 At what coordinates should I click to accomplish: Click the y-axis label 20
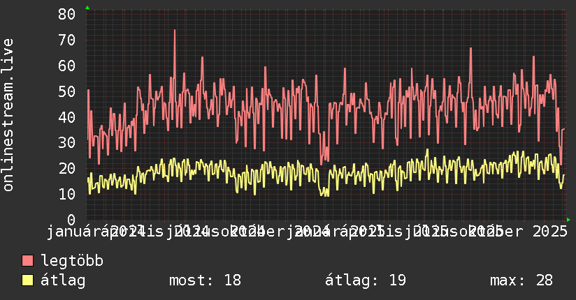click(66, 168)
